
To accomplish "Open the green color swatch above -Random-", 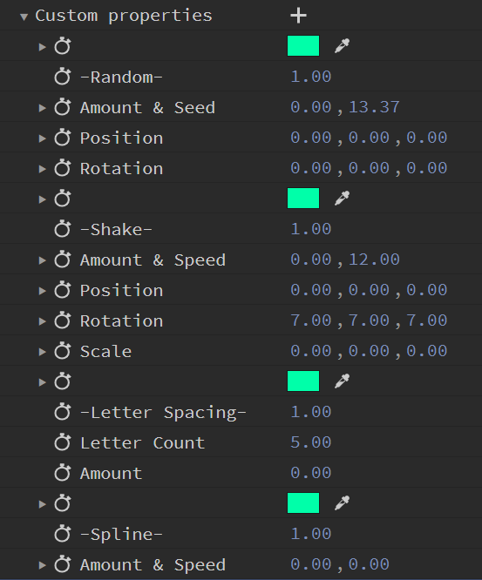I will [x=303, y=46].
